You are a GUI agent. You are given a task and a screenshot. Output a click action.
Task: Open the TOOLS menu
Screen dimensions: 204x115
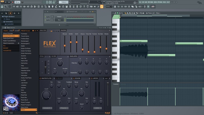pyautogui.click(x=165, y=2)
